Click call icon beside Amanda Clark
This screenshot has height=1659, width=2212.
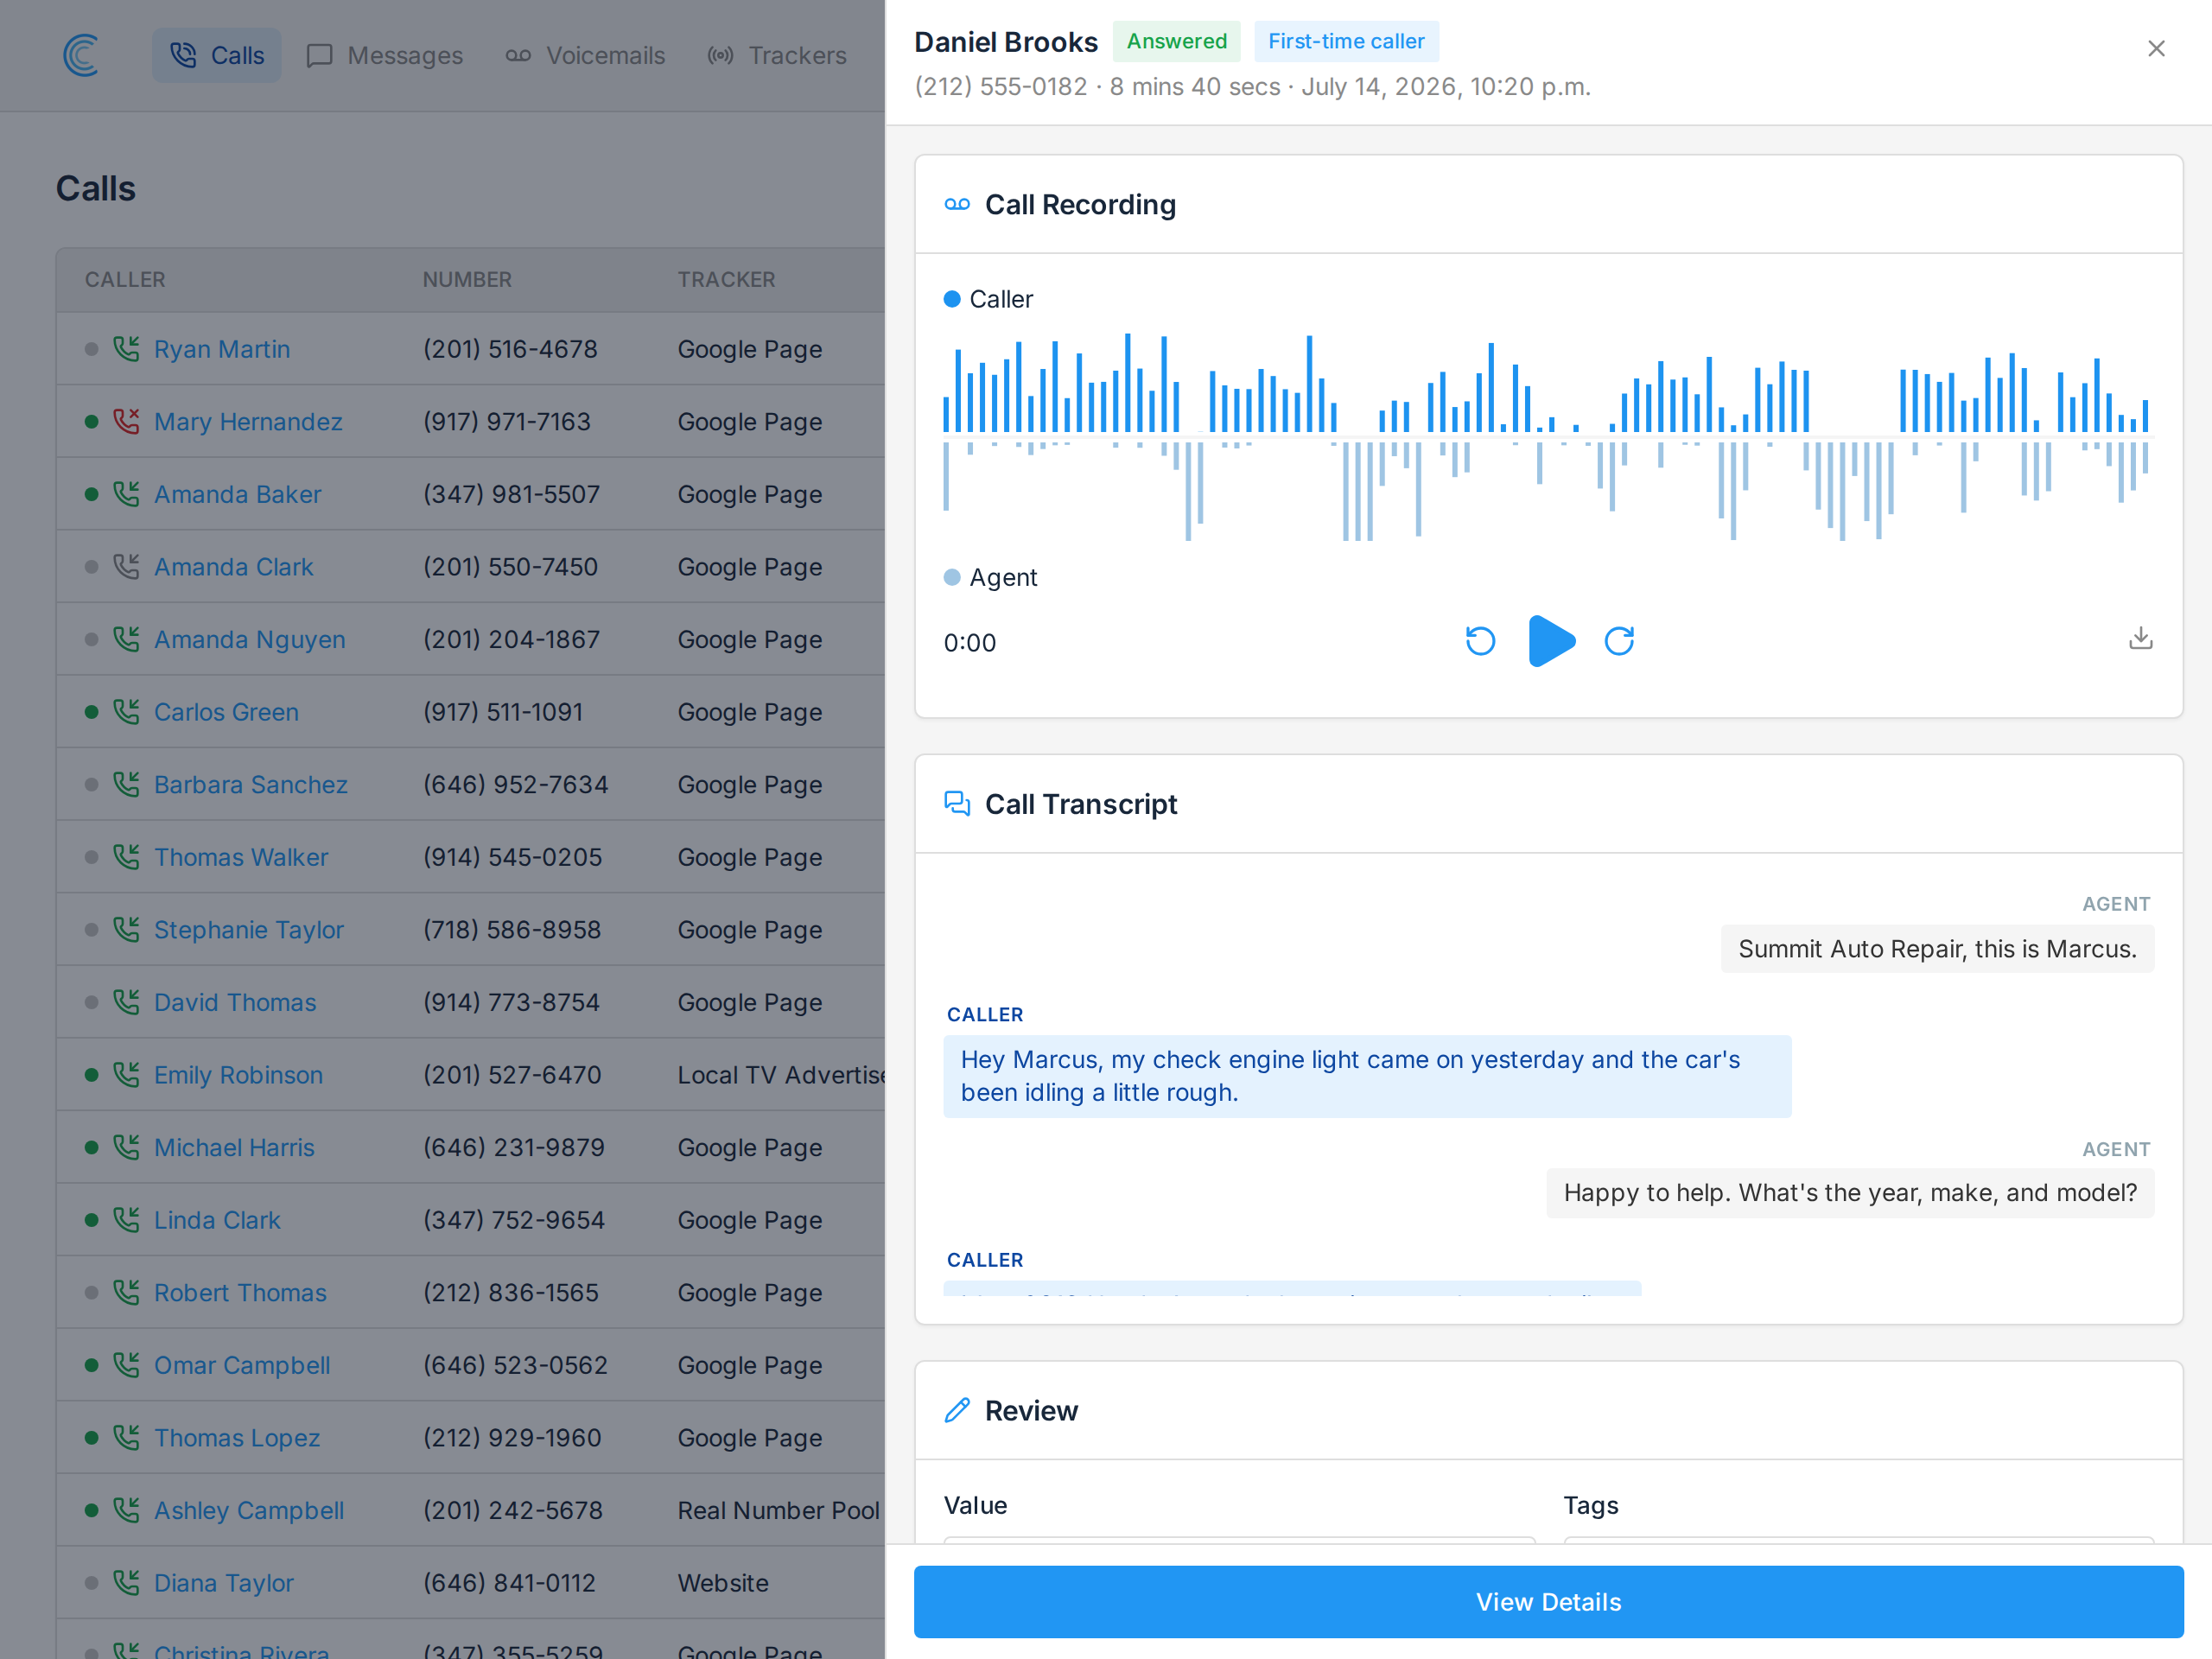126,566
